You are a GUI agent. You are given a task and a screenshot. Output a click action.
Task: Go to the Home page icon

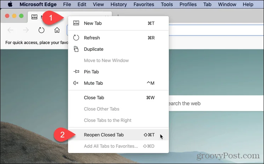tap(57, 30)
